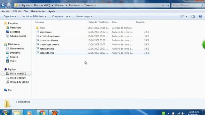Viewport: 205px width, 115px height.
Task: Click Equipo in the address breadcrumb
Action: tap(26, 5)
